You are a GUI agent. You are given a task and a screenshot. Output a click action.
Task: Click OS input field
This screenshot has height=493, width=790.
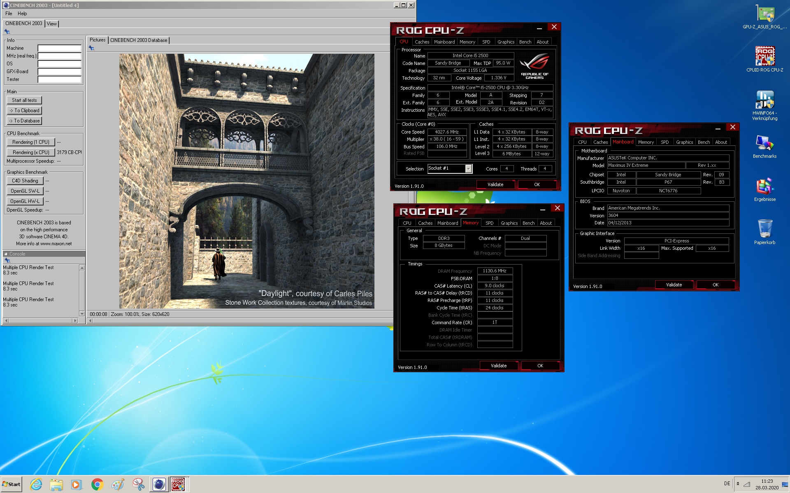tap(60, 64)
